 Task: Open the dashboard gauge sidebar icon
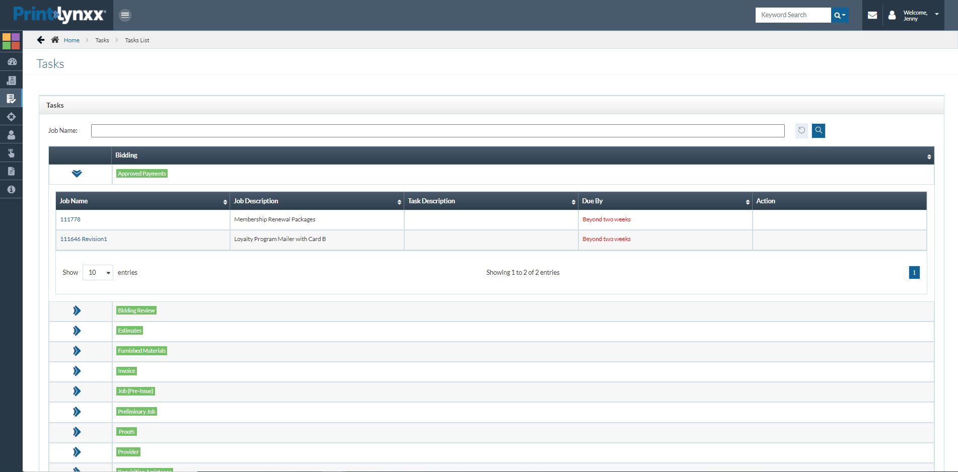pos(11,62)
